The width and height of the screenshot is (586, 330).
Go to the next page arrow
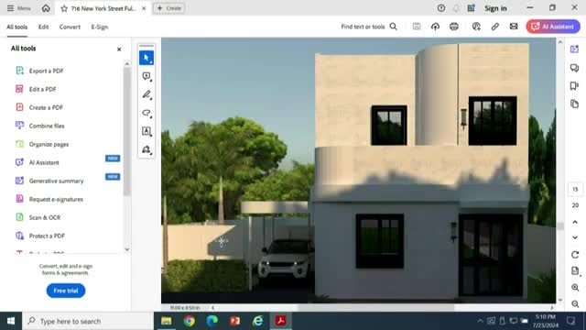pos(575,237)
